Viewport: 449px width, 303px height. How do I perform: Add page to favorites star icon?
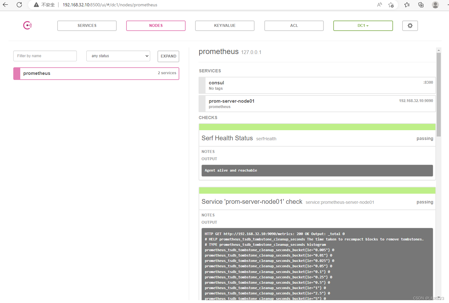tap(391, 5)
